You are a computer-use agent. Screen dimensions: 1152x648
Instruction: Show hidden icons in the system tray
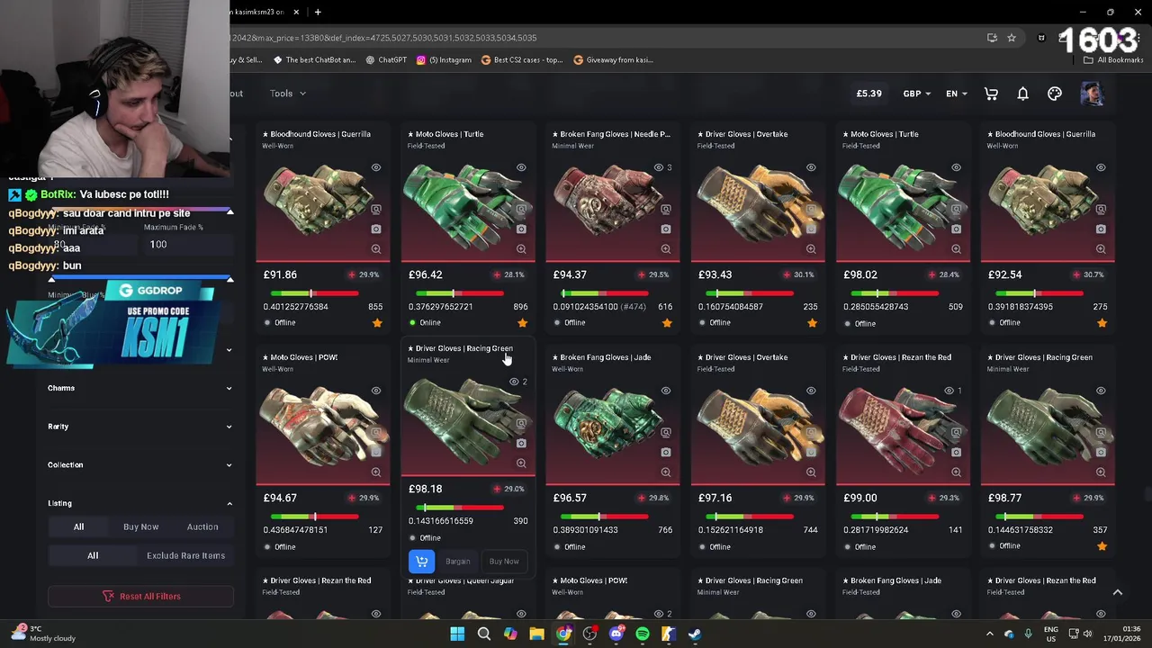click(989, 634)
